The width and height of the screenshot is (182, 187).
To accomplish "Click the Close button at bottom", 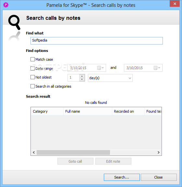I will (x=159, y=177).
